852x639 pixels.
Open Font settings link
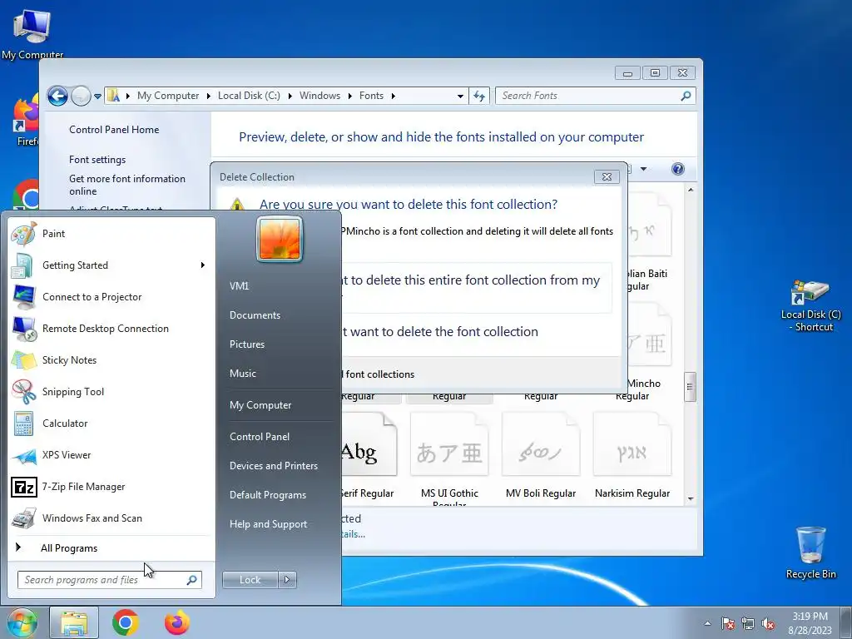(x=97, y=160)
